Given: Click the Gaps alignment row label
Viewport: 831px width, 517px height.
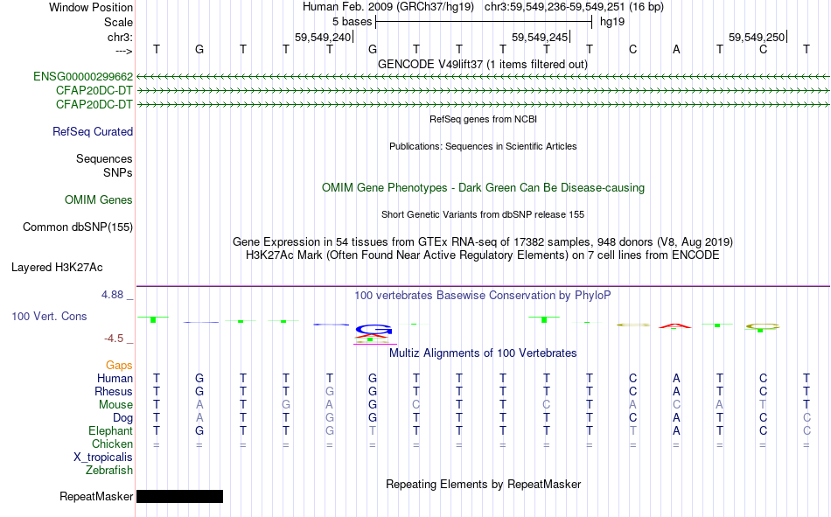Looking at the screenshot, I should [x=119, y=366].
